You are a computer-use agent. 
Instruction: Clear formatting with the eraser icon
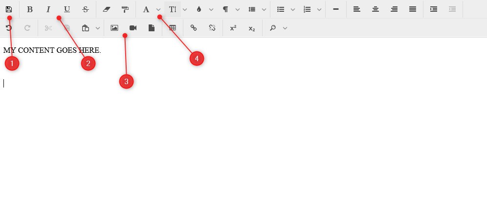coord(107,9)
